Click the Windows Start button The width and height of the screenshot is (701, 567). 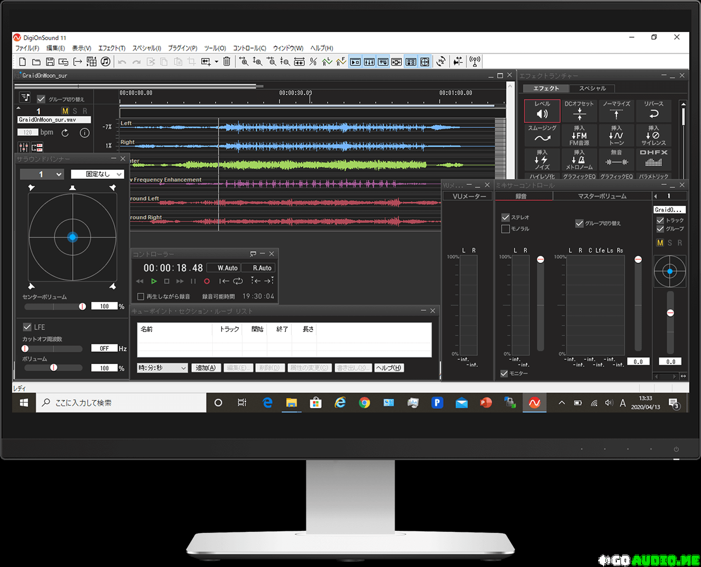coord(24,403)
